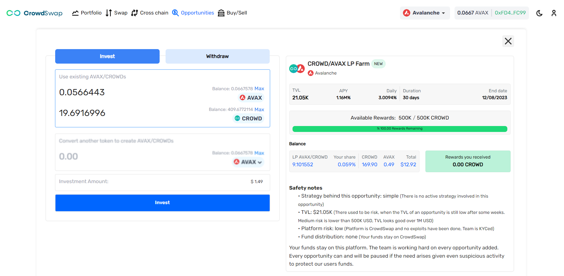This screenshot has width=564, height=276.
Task: Expand the Avalanche network dropdown
Action: coord(425,13)
